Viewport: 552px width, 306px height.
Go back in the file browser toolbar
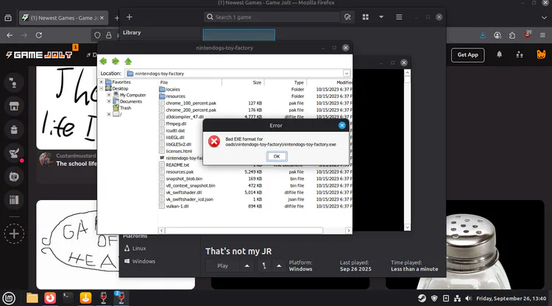pyautogui.click(x=103, y=61)
